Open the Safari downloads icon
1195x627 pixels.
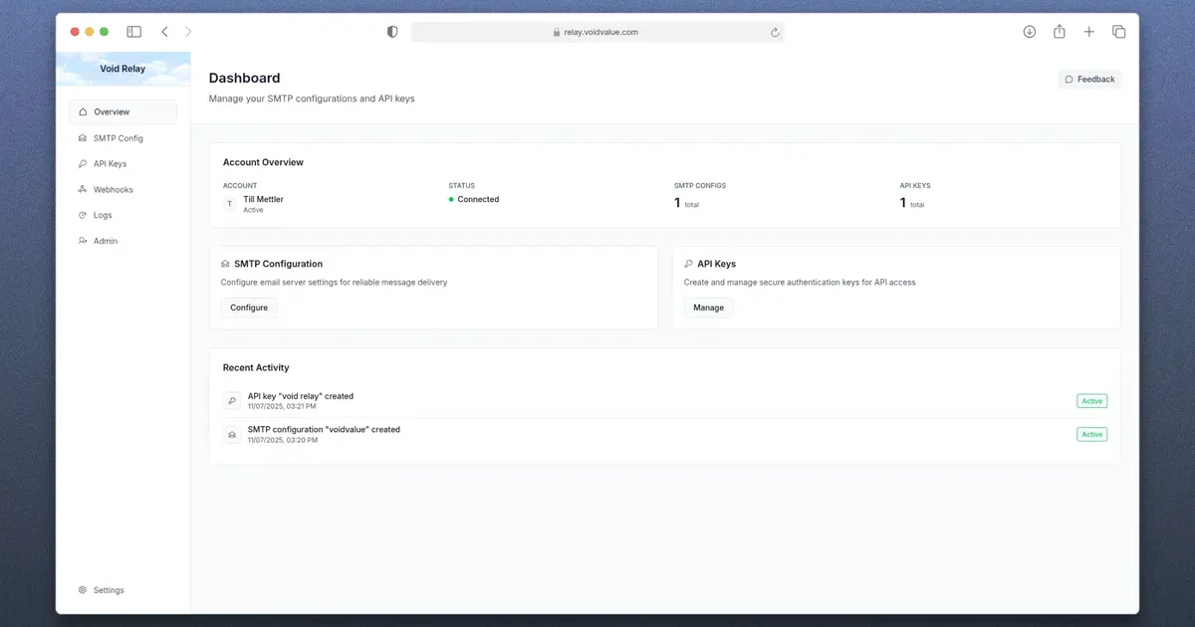(x=1030, y=32)
